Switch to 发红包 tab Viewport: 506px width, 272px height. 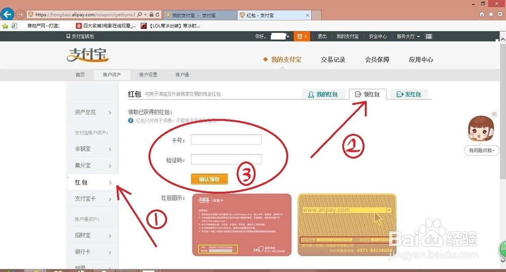409,95
